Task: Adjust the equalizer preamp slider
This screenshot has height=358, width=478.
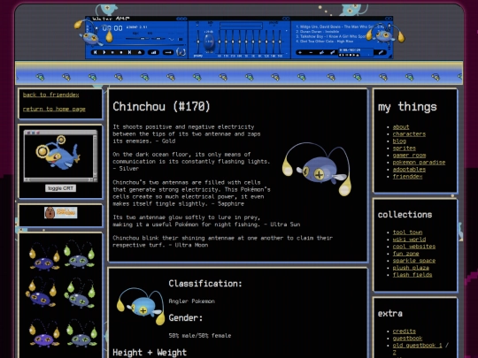Action: 198,42
